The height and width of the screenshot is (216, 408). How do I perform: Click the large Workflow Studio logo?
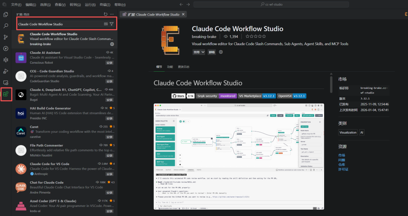tap(170, 40)
